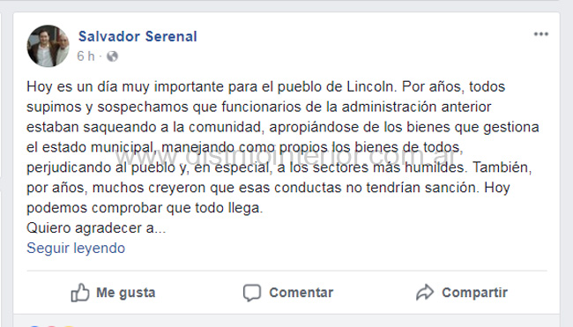Click the Me gusta label text
This screenshot has height=327, width=573.
[126, 293]
